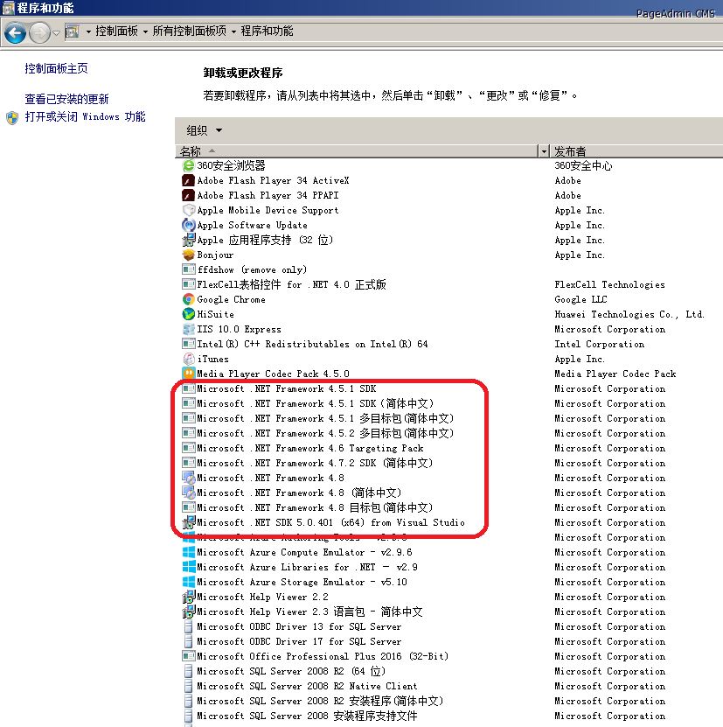Select Adobe Flash Player 34 PPAPI icon
The width and height of the screenshot is (723, 727).
click(x=188, y=196)
